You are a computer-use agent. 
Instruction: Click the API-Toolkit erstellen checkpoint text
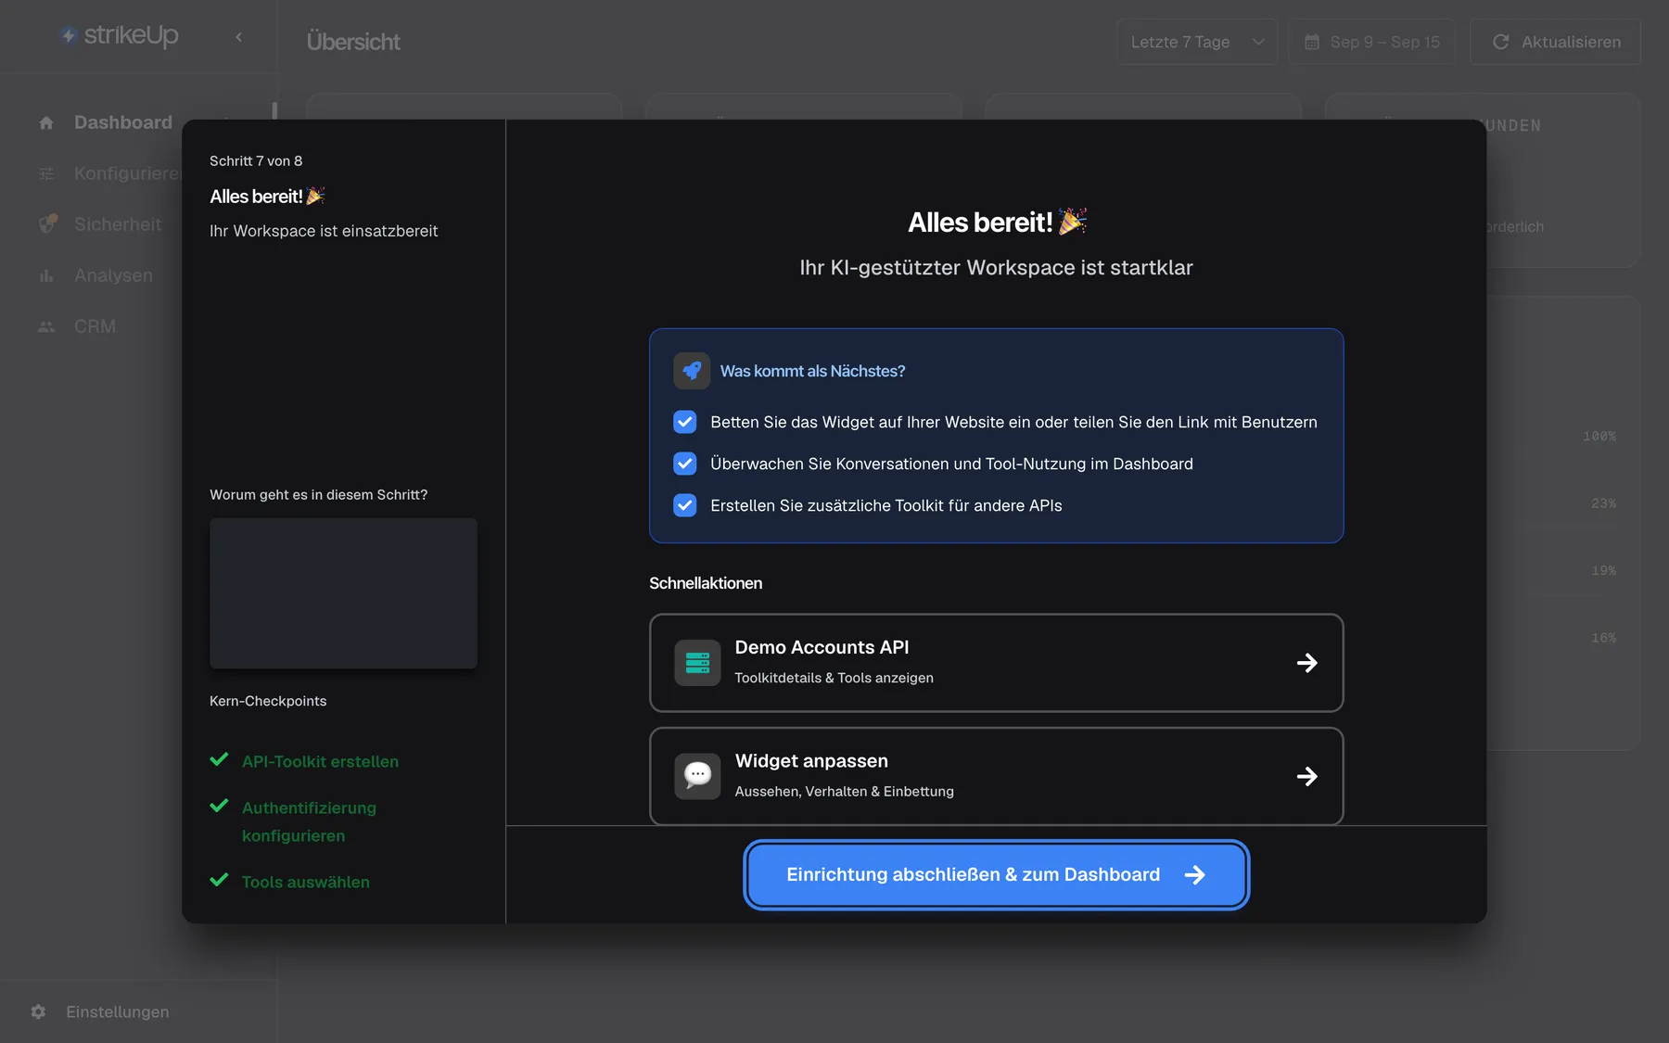320,761
